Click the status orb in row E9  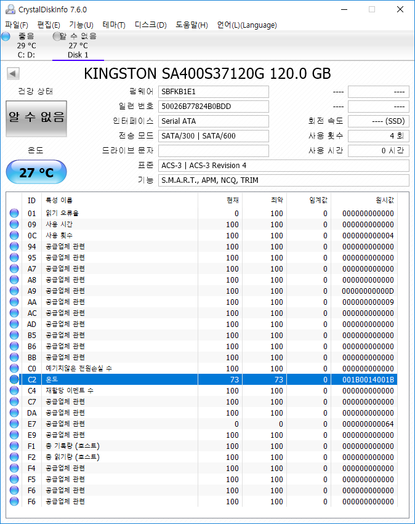14,435
